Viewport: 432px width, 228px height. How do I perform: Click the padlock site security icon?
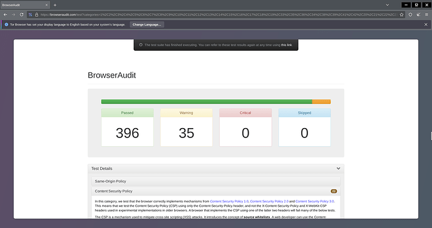pyautogui.click(x=36, y=14)
